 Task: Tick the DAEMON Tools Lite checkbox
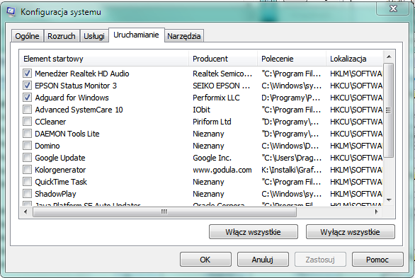pos(27,134)
